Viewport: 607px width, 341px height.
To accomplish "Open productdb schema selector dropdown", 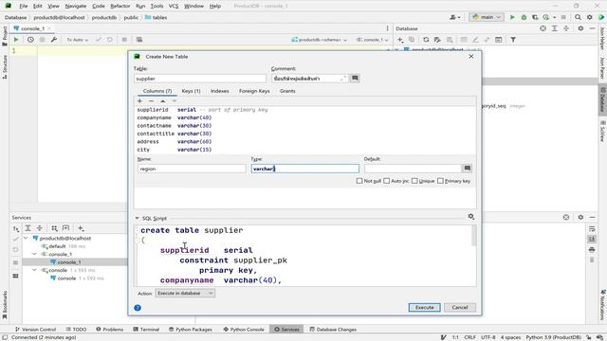I will tap(319, 40).
